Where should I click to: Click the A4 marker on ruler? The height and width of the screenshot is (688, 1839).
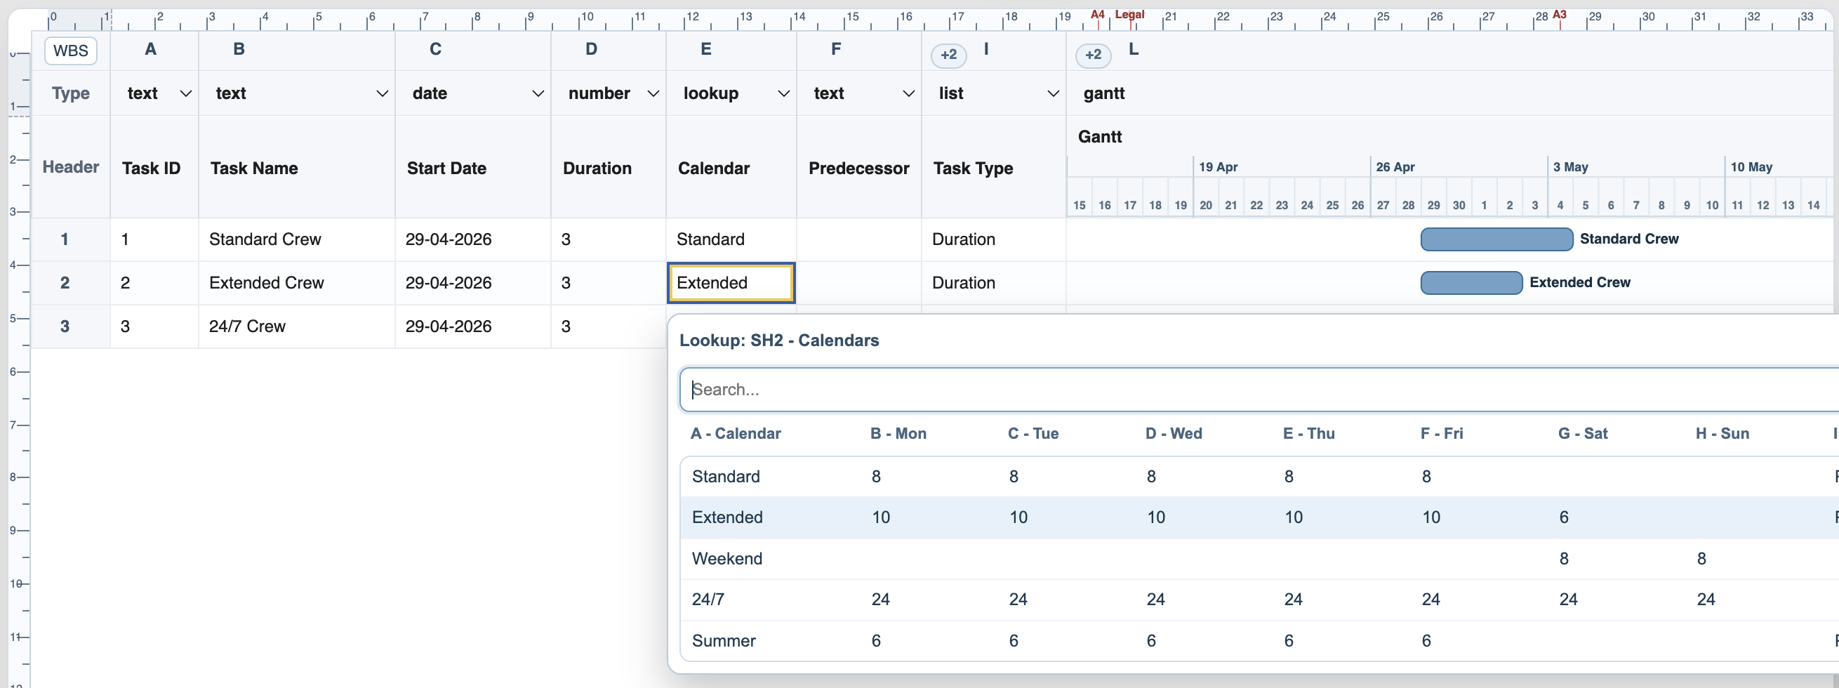pyautogui.click(x=1097, y=14)
